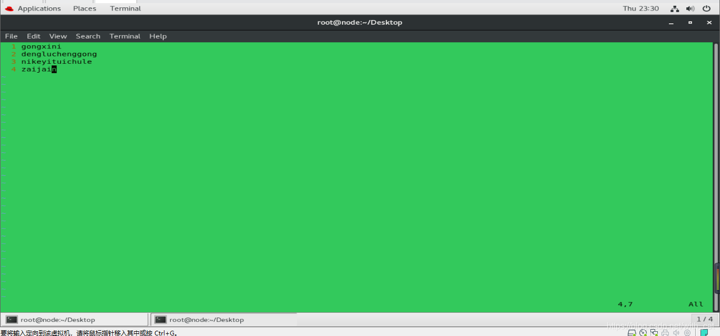Click the line reading zaijain

pos(39,69)
